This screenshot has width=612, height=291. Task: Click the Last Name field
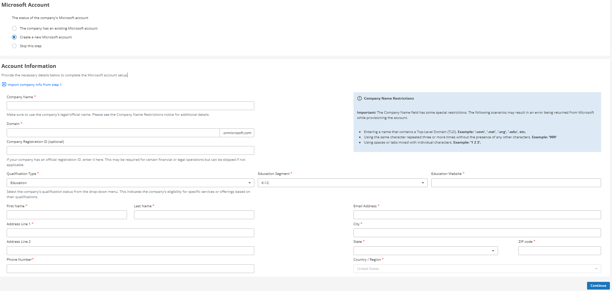point(194,215)
